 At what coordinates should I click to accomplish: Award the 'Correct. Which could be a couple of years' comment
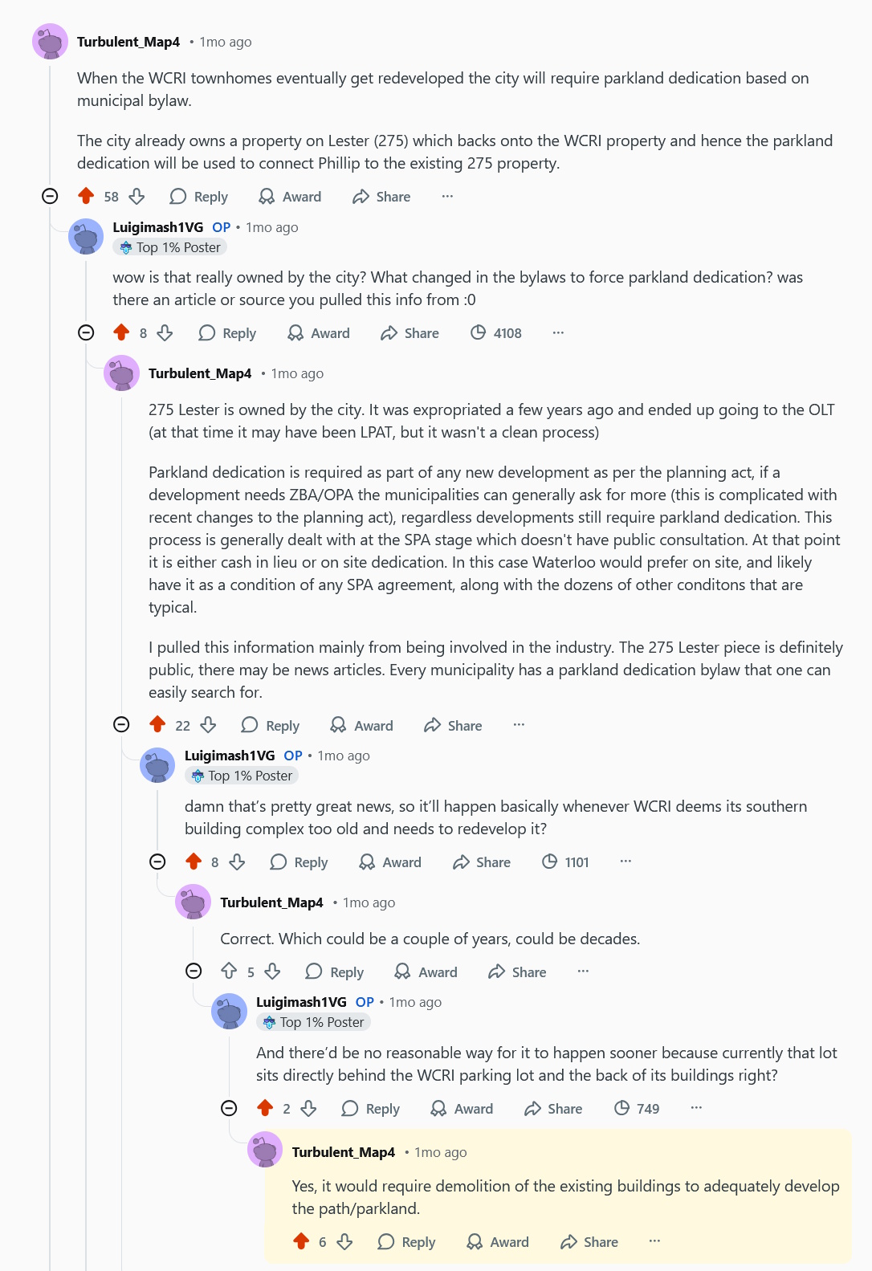pos(425,972)
